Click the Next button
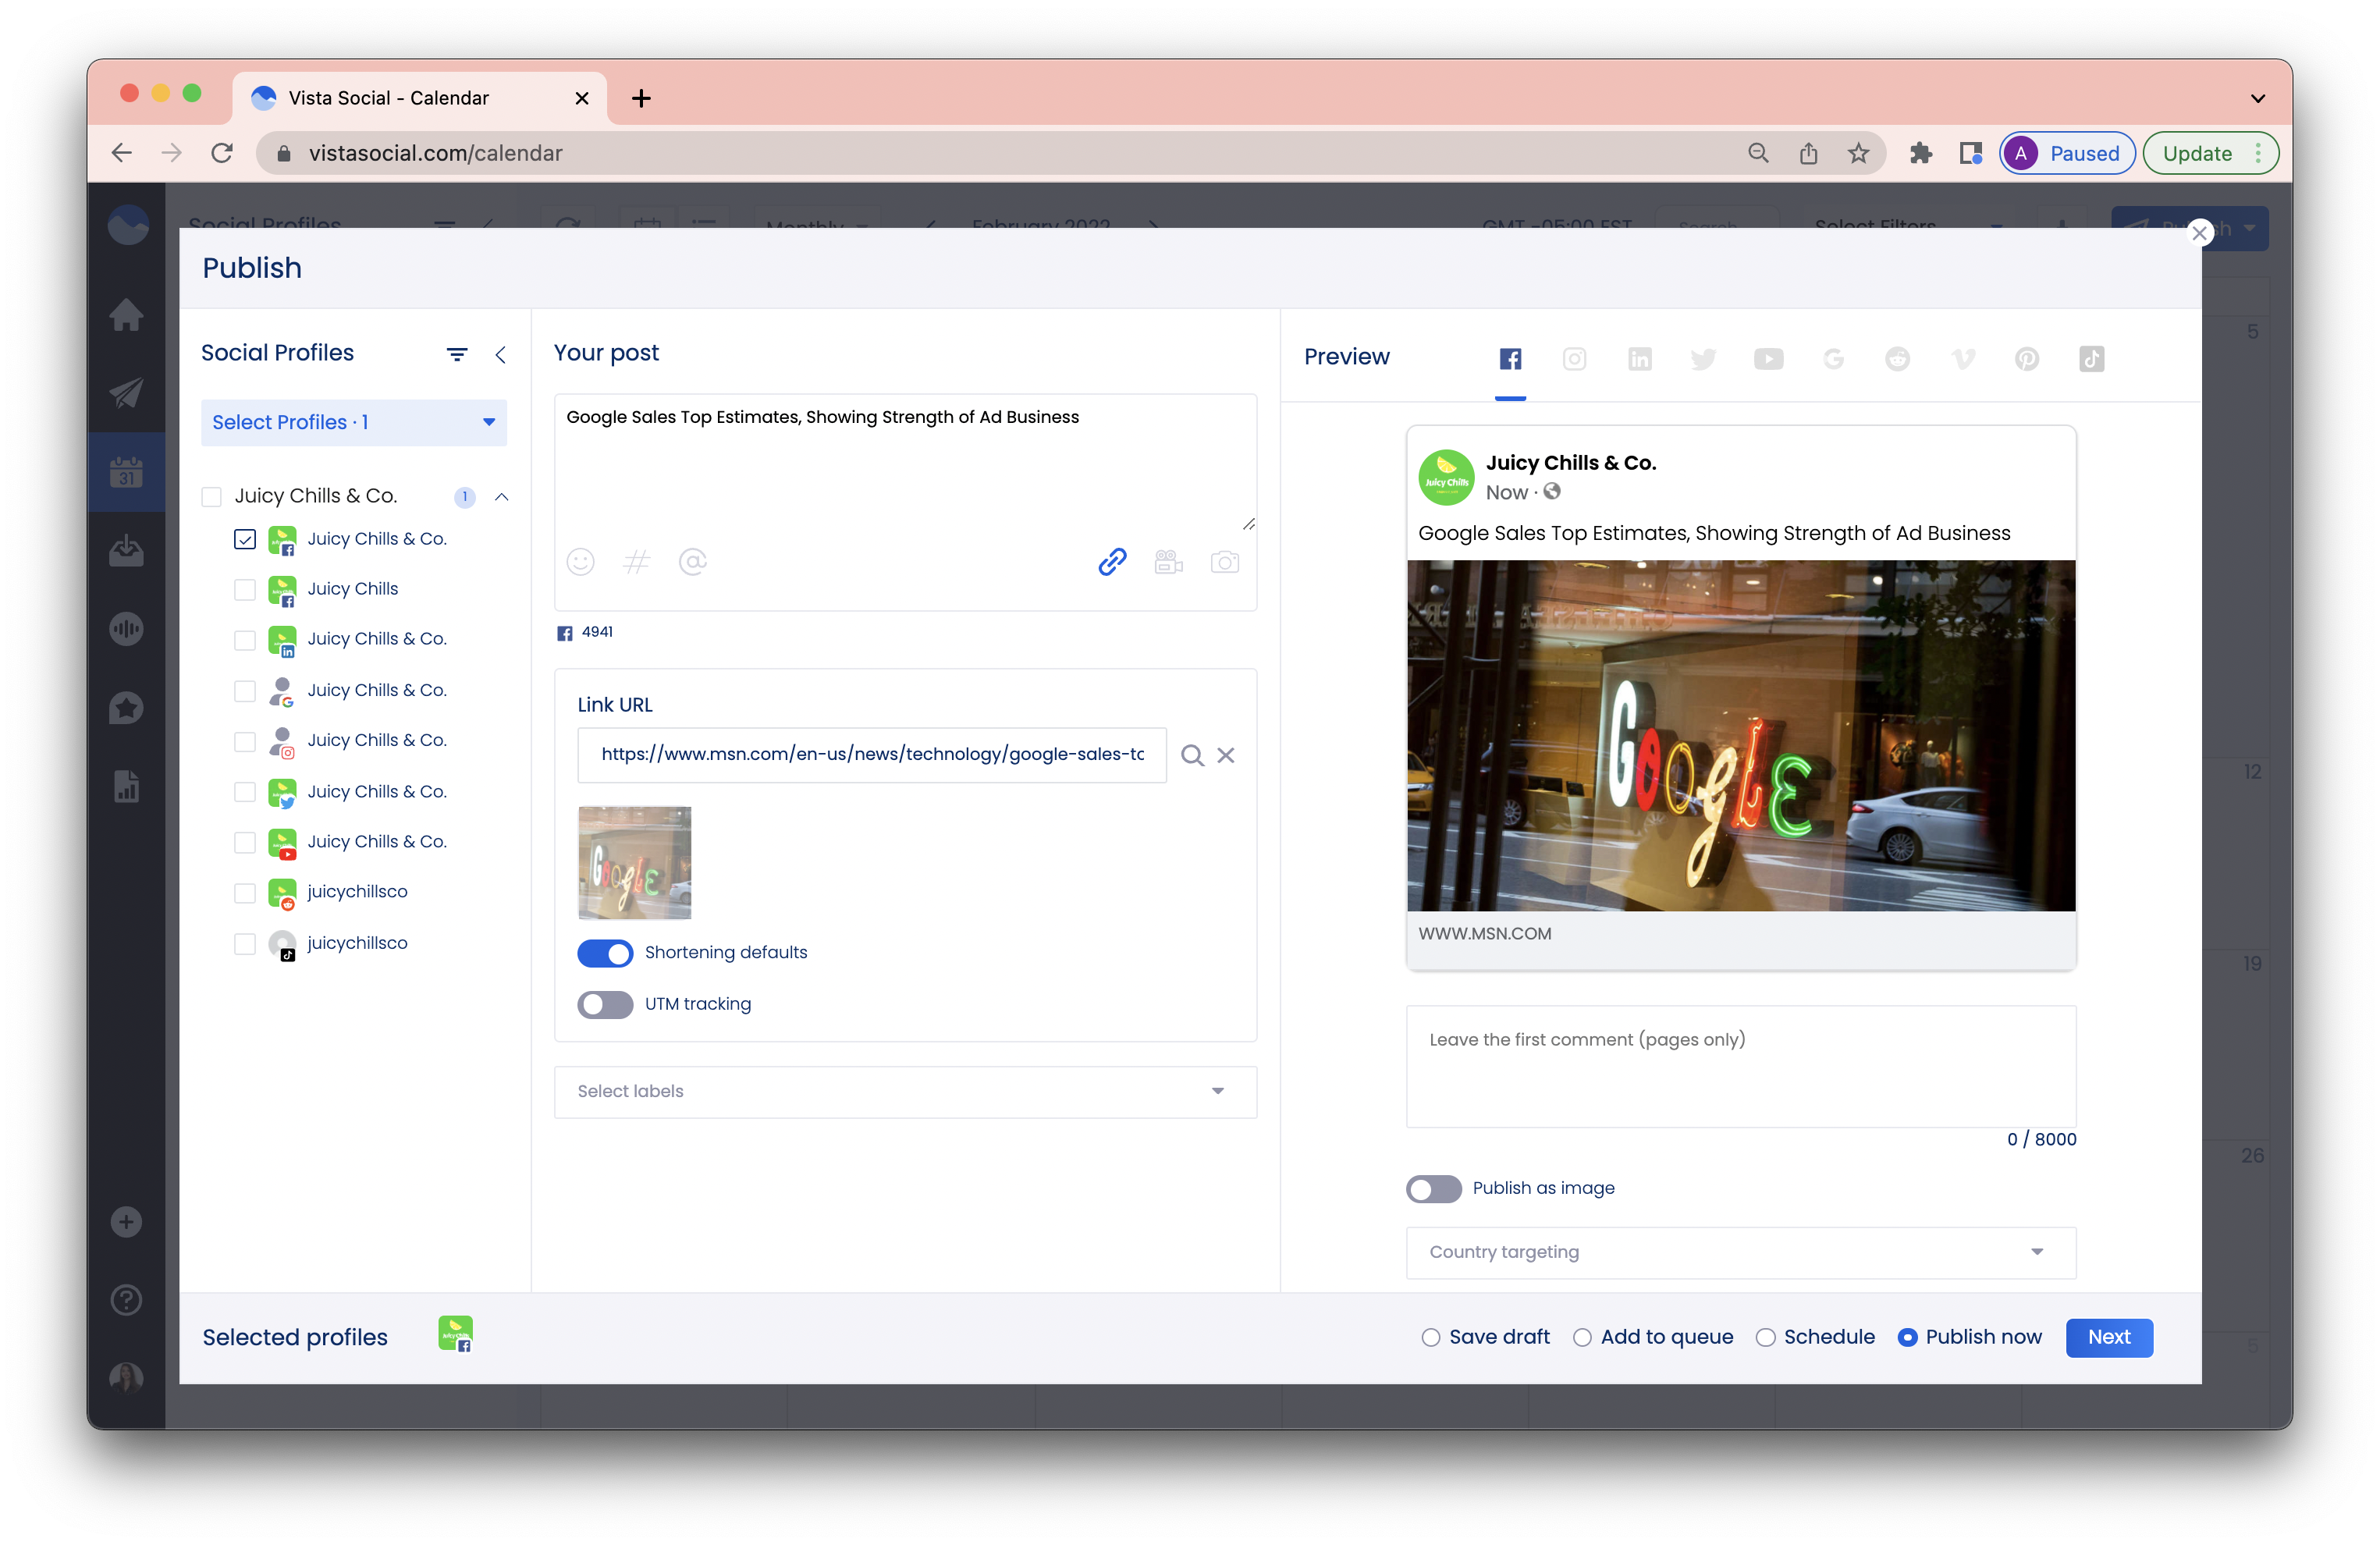The width and height of the screenshot is (2380, 1545). (2109, 1337)
